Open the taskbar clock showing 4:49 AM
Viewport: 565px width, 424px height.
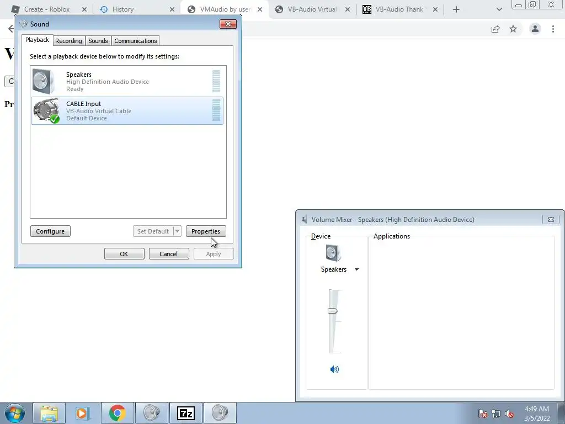coord(537,414)
